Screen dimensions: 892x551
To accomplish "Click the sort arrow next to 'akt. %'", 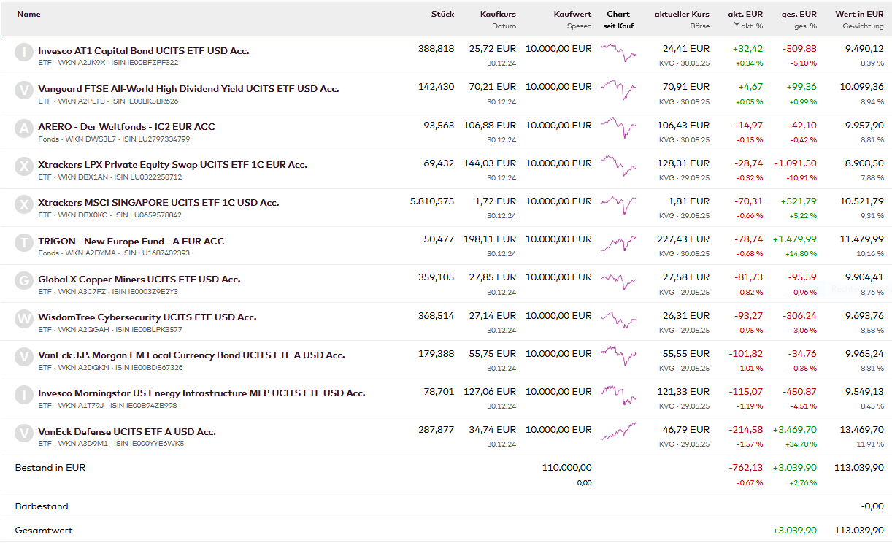I will click(x=737, y=26).
